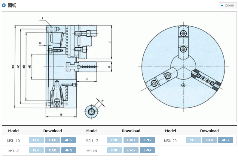Download MSU-12 JPG image
This screenshot has width=238, height=161.
point(147,140)
